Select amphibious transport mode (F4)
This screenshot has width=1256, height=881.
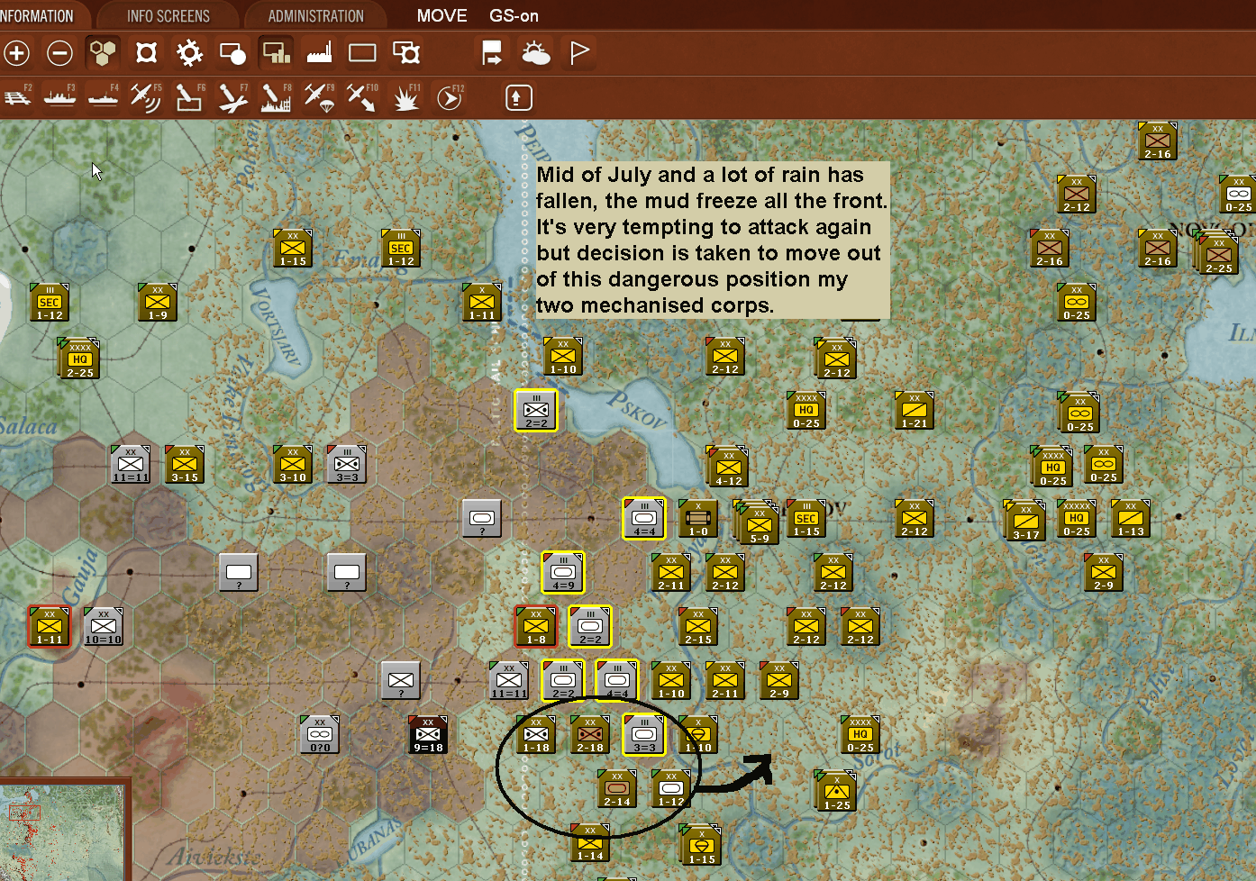click(104, 96)
